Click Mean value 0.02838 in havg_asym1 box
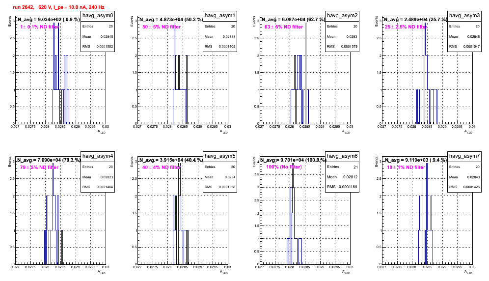Viewport: 489px width, 281px height. [x=229, y=37]
